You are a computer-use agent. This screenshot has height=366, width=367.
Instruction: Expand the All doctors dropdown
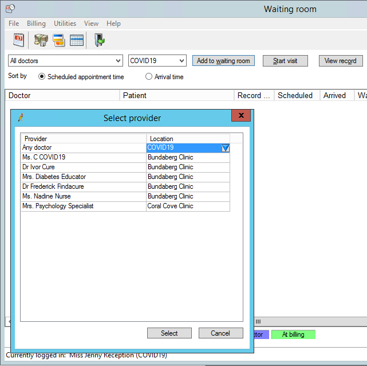(x=118, y=61)
